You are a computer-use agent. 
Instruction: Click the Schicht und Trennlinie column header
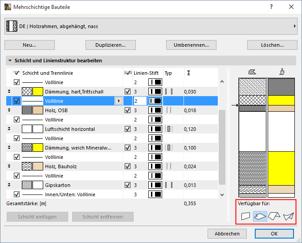tap(48, 73)
